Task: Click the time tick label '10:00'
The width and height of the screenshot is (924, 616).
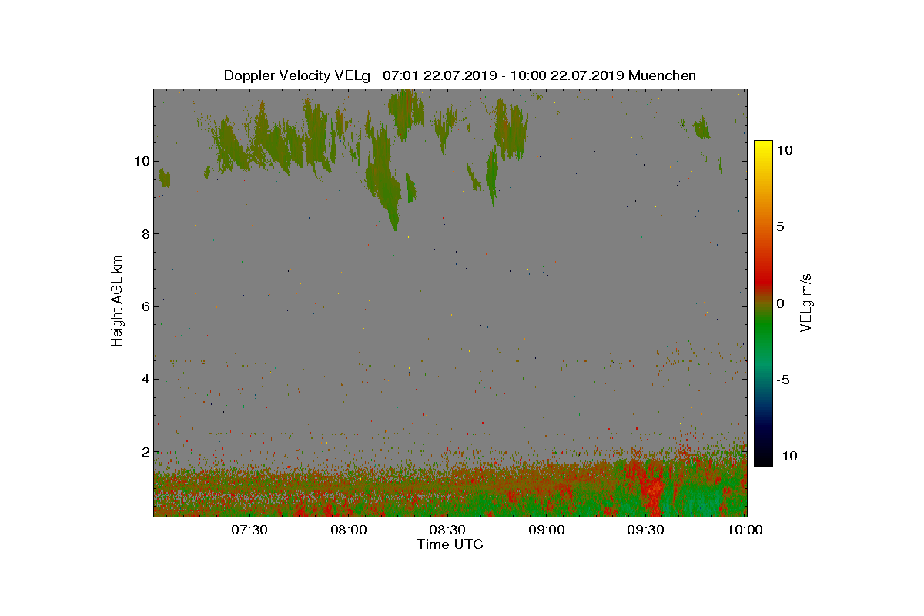Action: click(x=745, y=531)
